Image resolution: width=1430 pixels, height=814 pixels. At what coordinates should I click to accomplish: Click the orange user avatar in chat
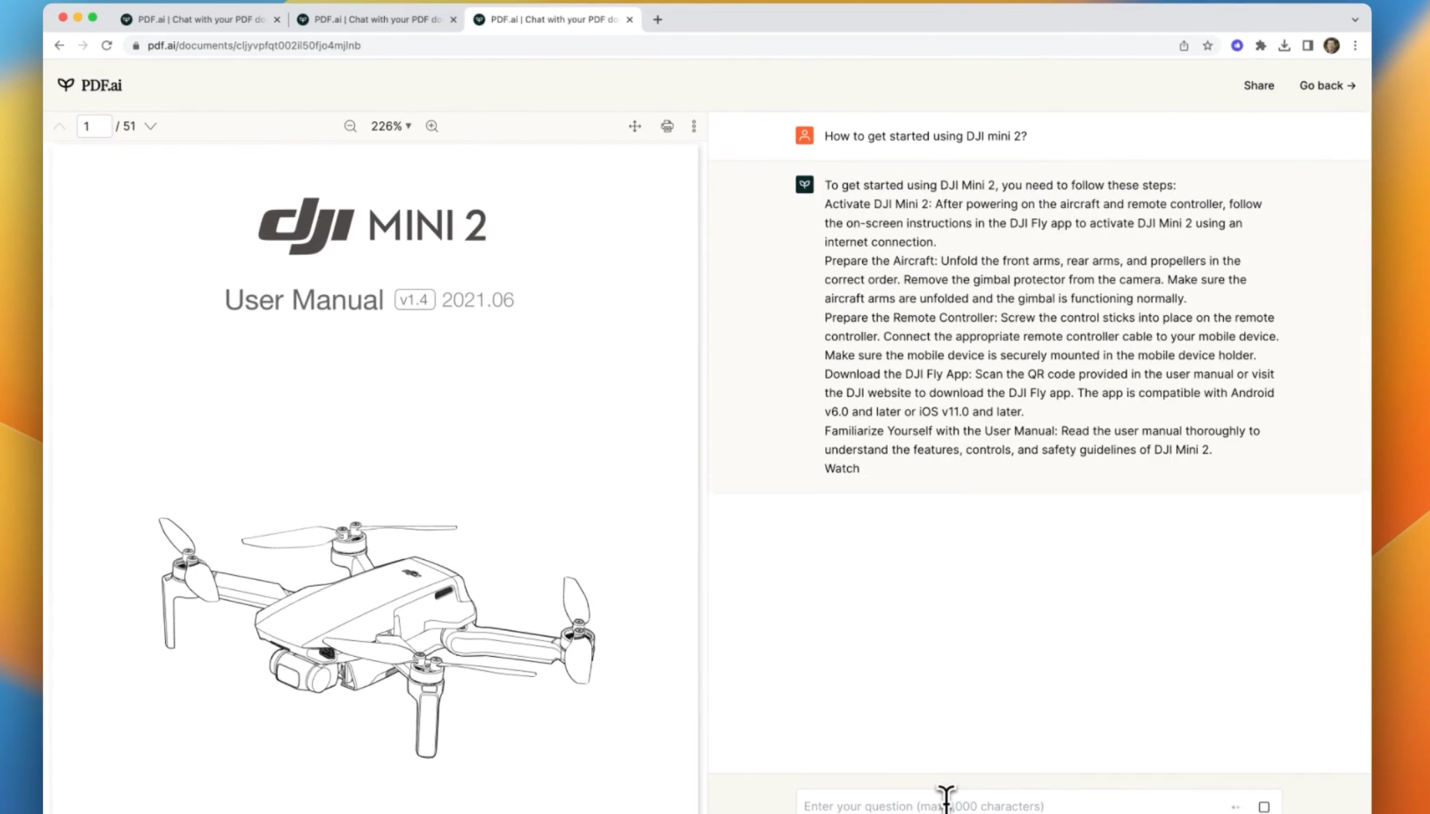pyautogui.click(x=804, y=135)
